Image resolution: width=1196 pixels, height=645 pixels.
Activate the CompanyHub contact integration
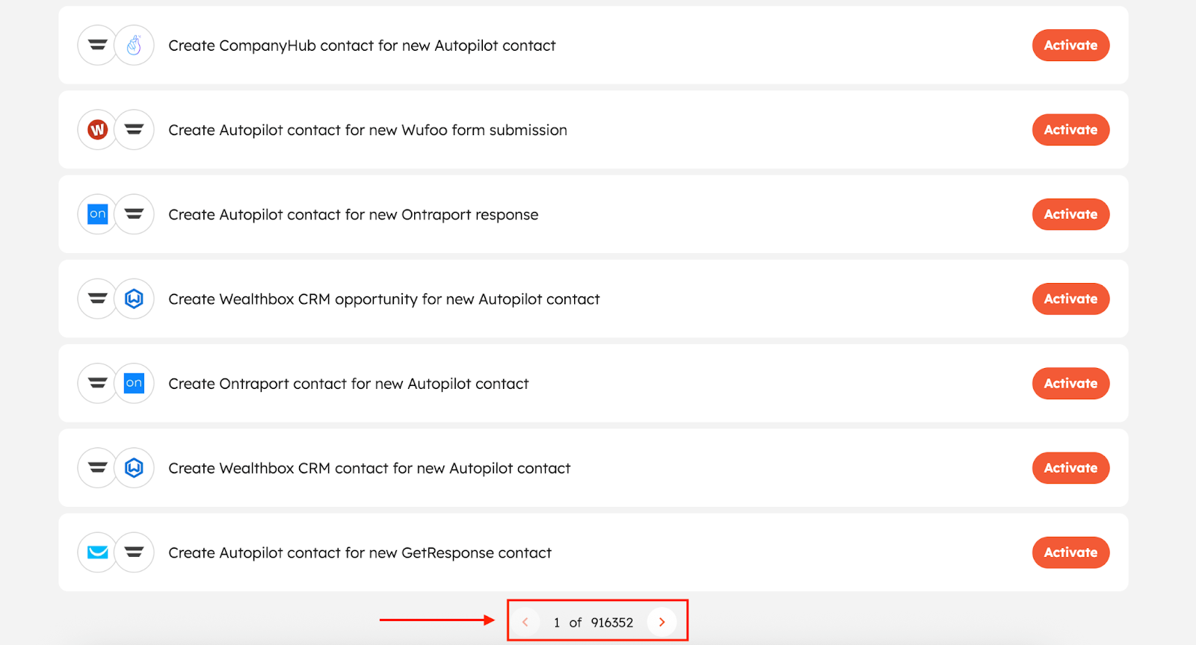coord(1070,45)
